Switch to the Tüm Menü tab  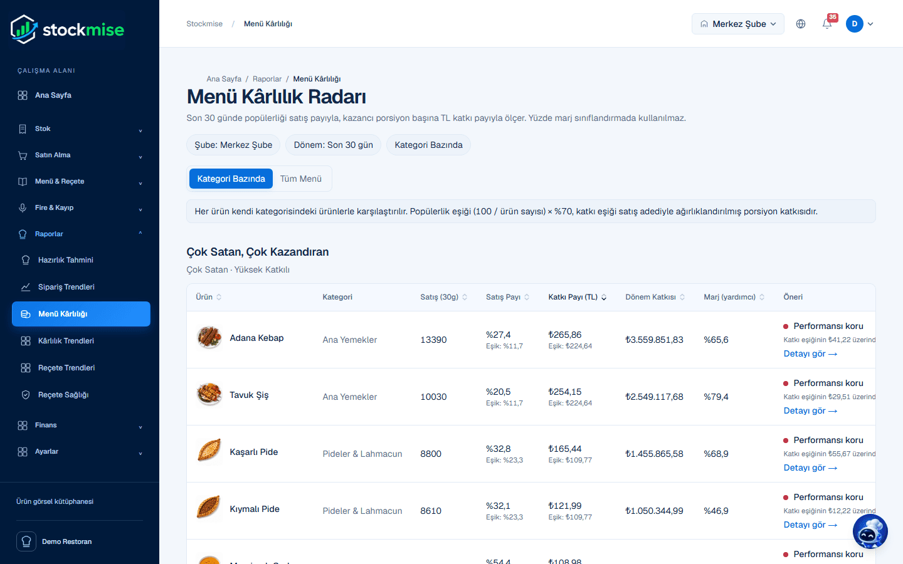[x=301, y=179]
